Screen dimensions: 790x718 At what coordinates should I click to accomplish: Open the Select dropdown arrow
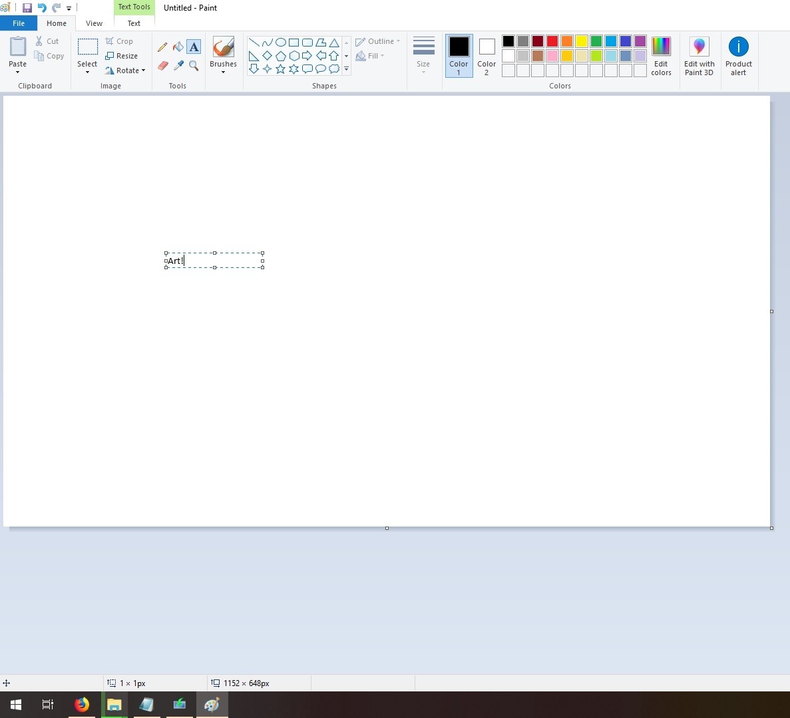pyautogui.click(x=87, y=72)
